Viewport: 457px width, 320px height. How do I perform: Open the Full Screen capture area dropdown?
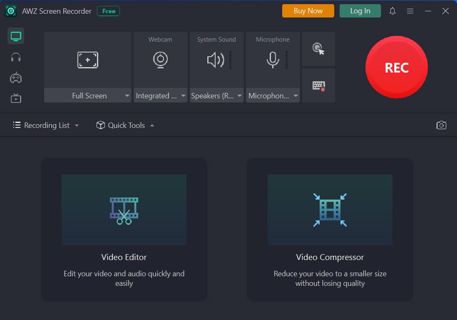point(128,95)
